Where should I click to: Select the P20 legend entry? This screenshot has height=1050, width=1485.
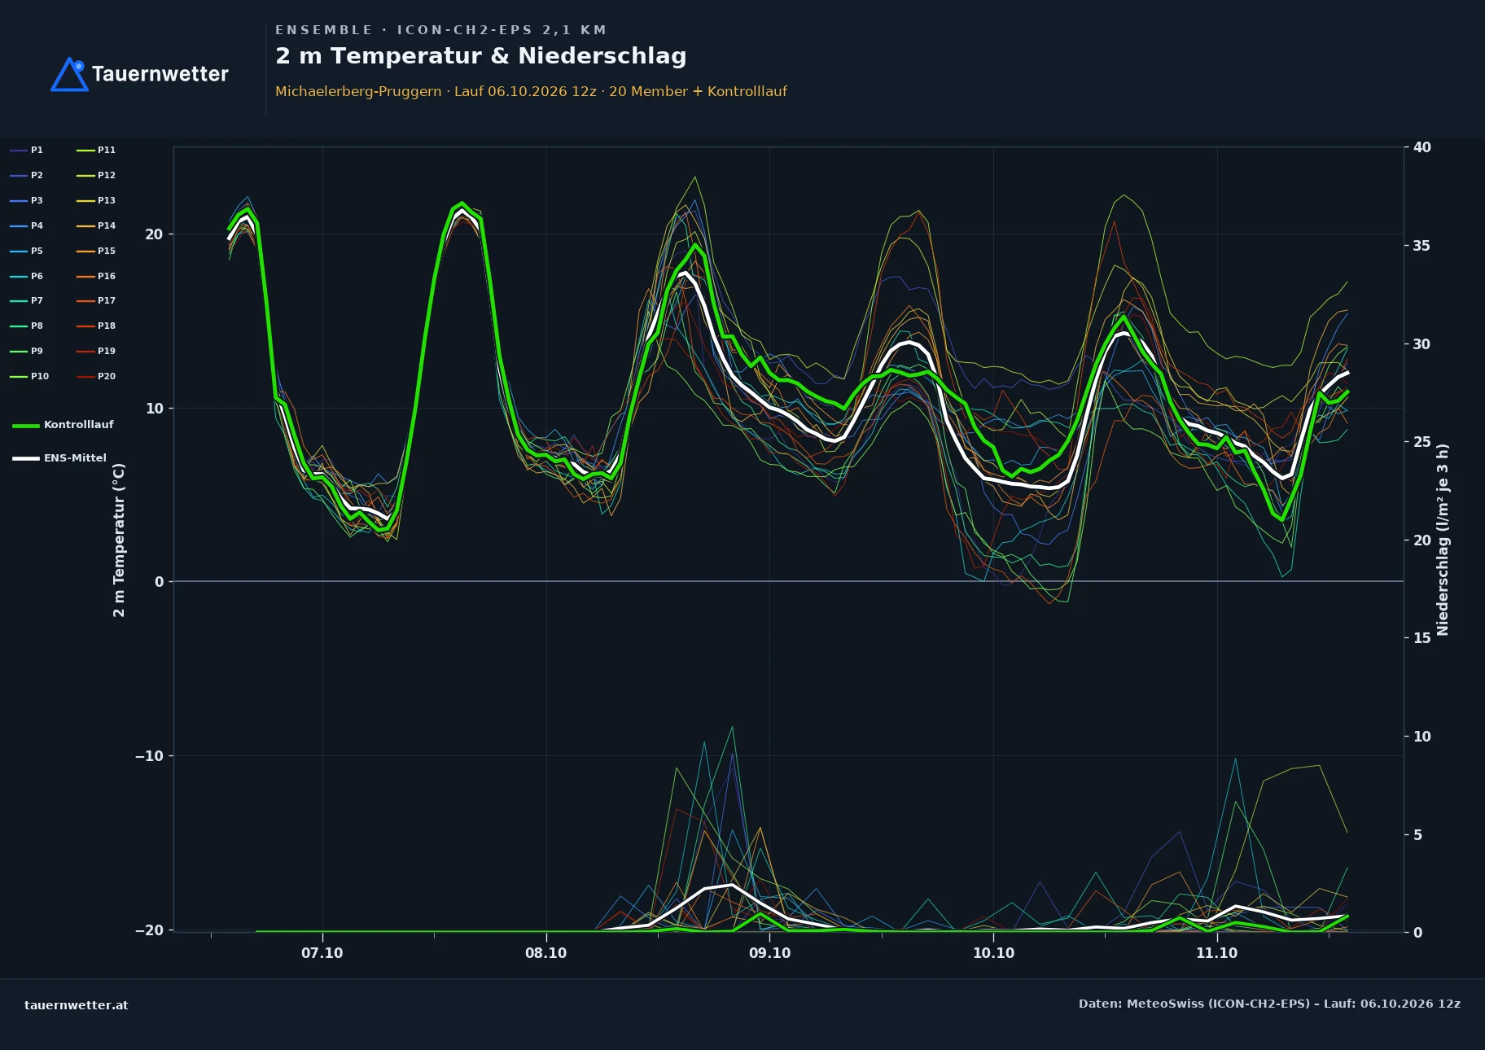point(96,376)
